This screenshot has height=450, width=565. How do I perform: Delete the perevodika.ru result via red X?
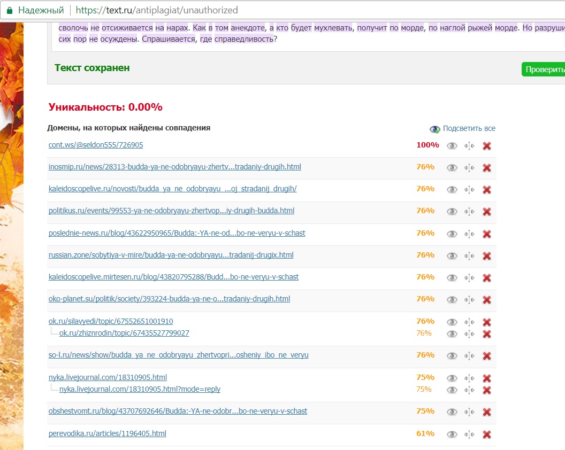(486, 435)
